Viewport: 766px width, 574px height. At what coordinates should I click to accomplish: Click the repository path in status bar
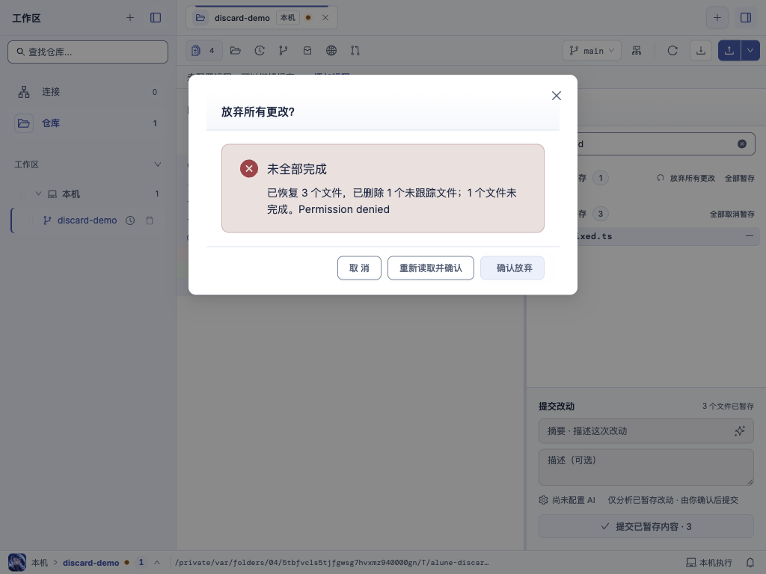[x=331, y=562]
